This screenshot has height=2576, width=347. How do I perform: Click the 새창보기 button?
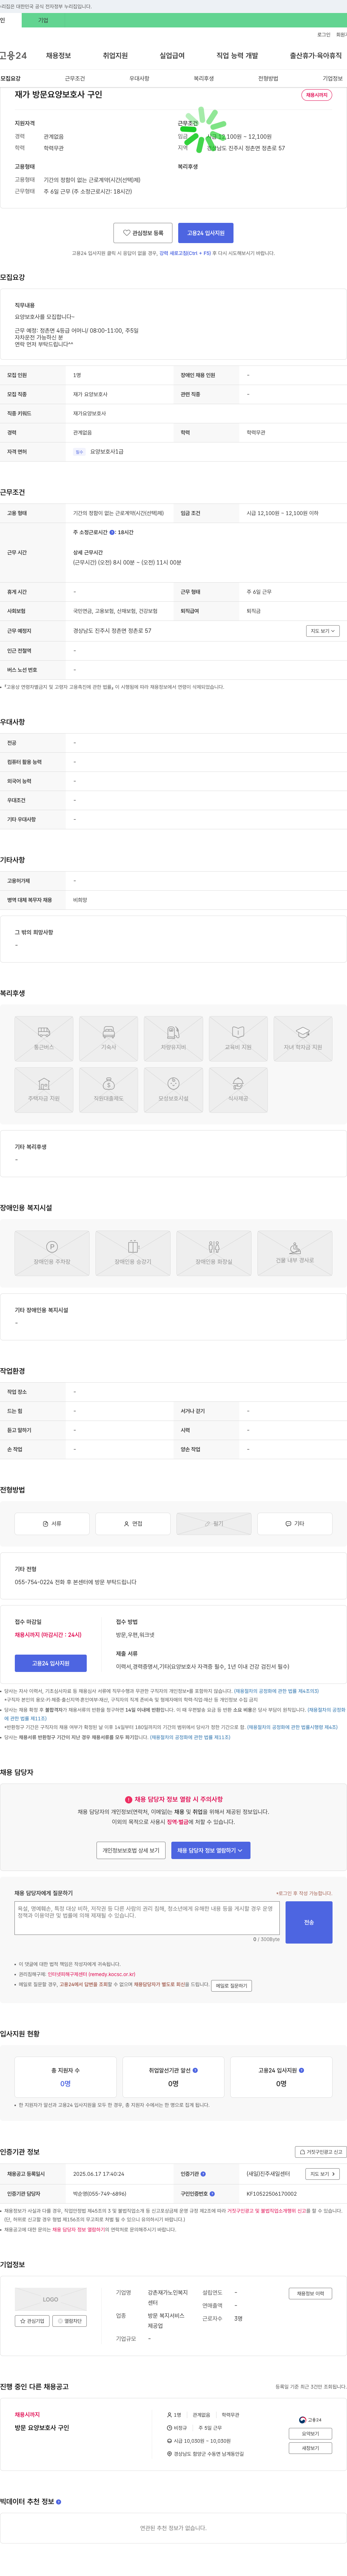(x=310, y=2448)
